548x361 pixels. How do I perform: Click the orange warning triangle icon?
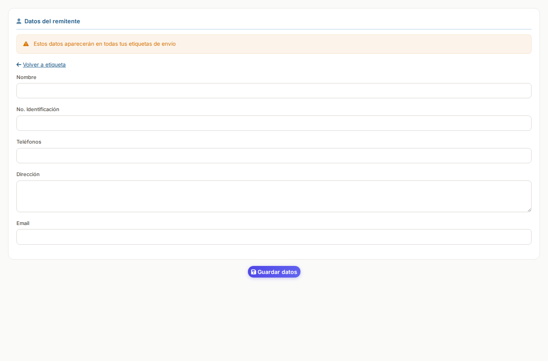(26, 44)
